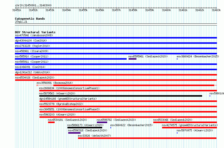Click the truncated nsv5980106 label
Screen dimensions: 224x148
(x=216, y=93)
